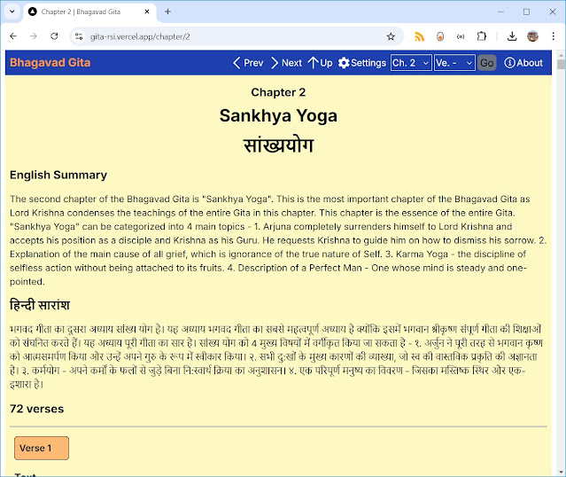
Task: Open the Settings gear
Action: [x=362, y=63]
